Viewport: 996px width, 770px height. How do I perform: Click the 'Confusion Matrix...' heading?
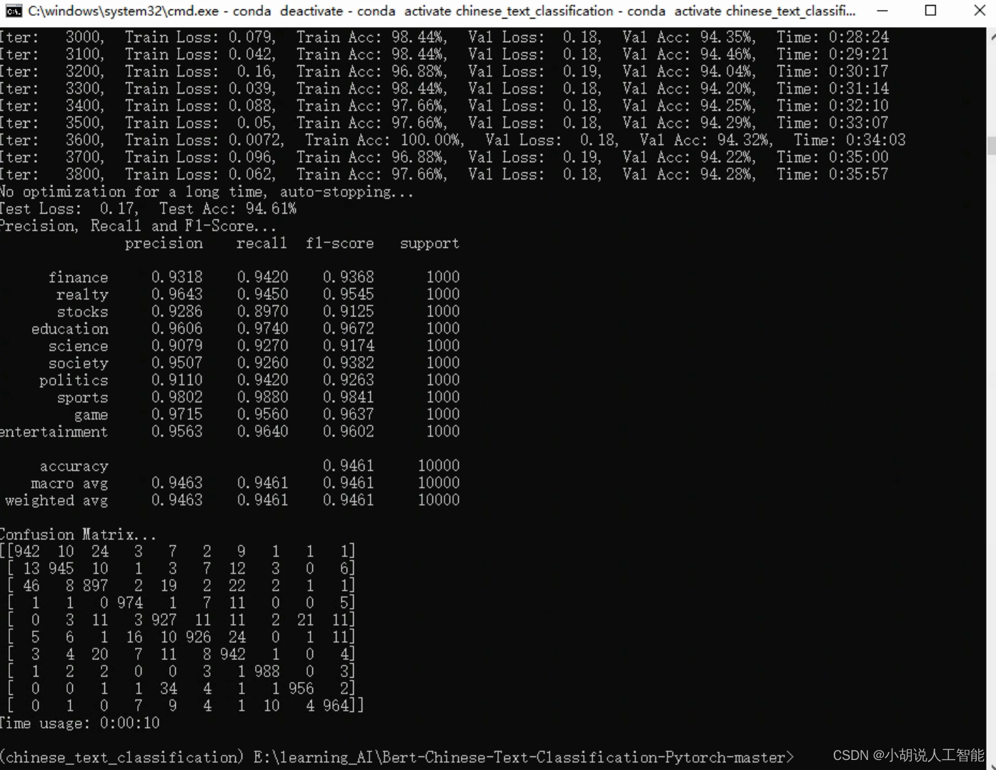78,534
